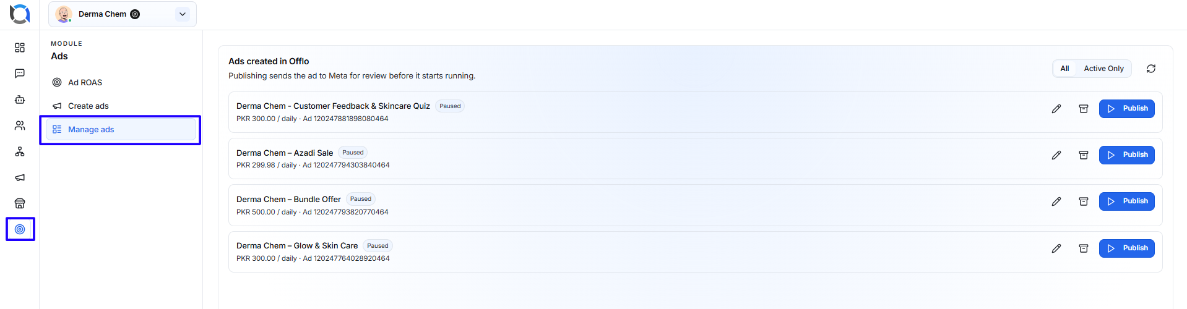This screenshot has height=309, width=1187.
Task: Open the bot assistant sidebar icon
Action: click(x=20, y=99)
